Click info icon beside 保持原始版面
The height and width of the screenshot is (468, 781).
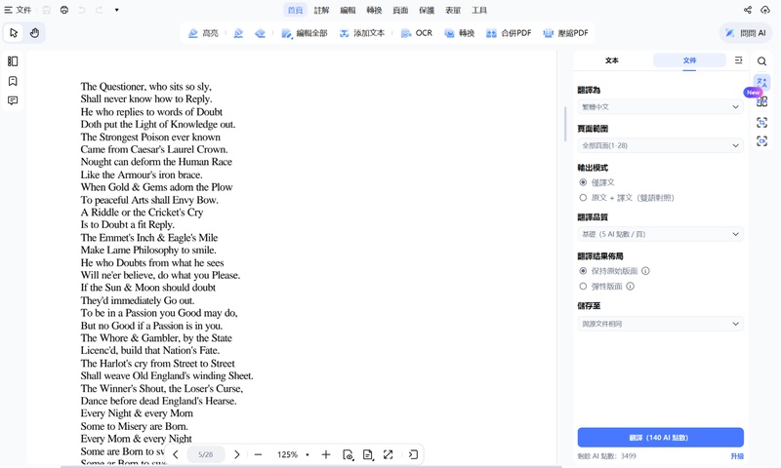click(x=645, y=271)
